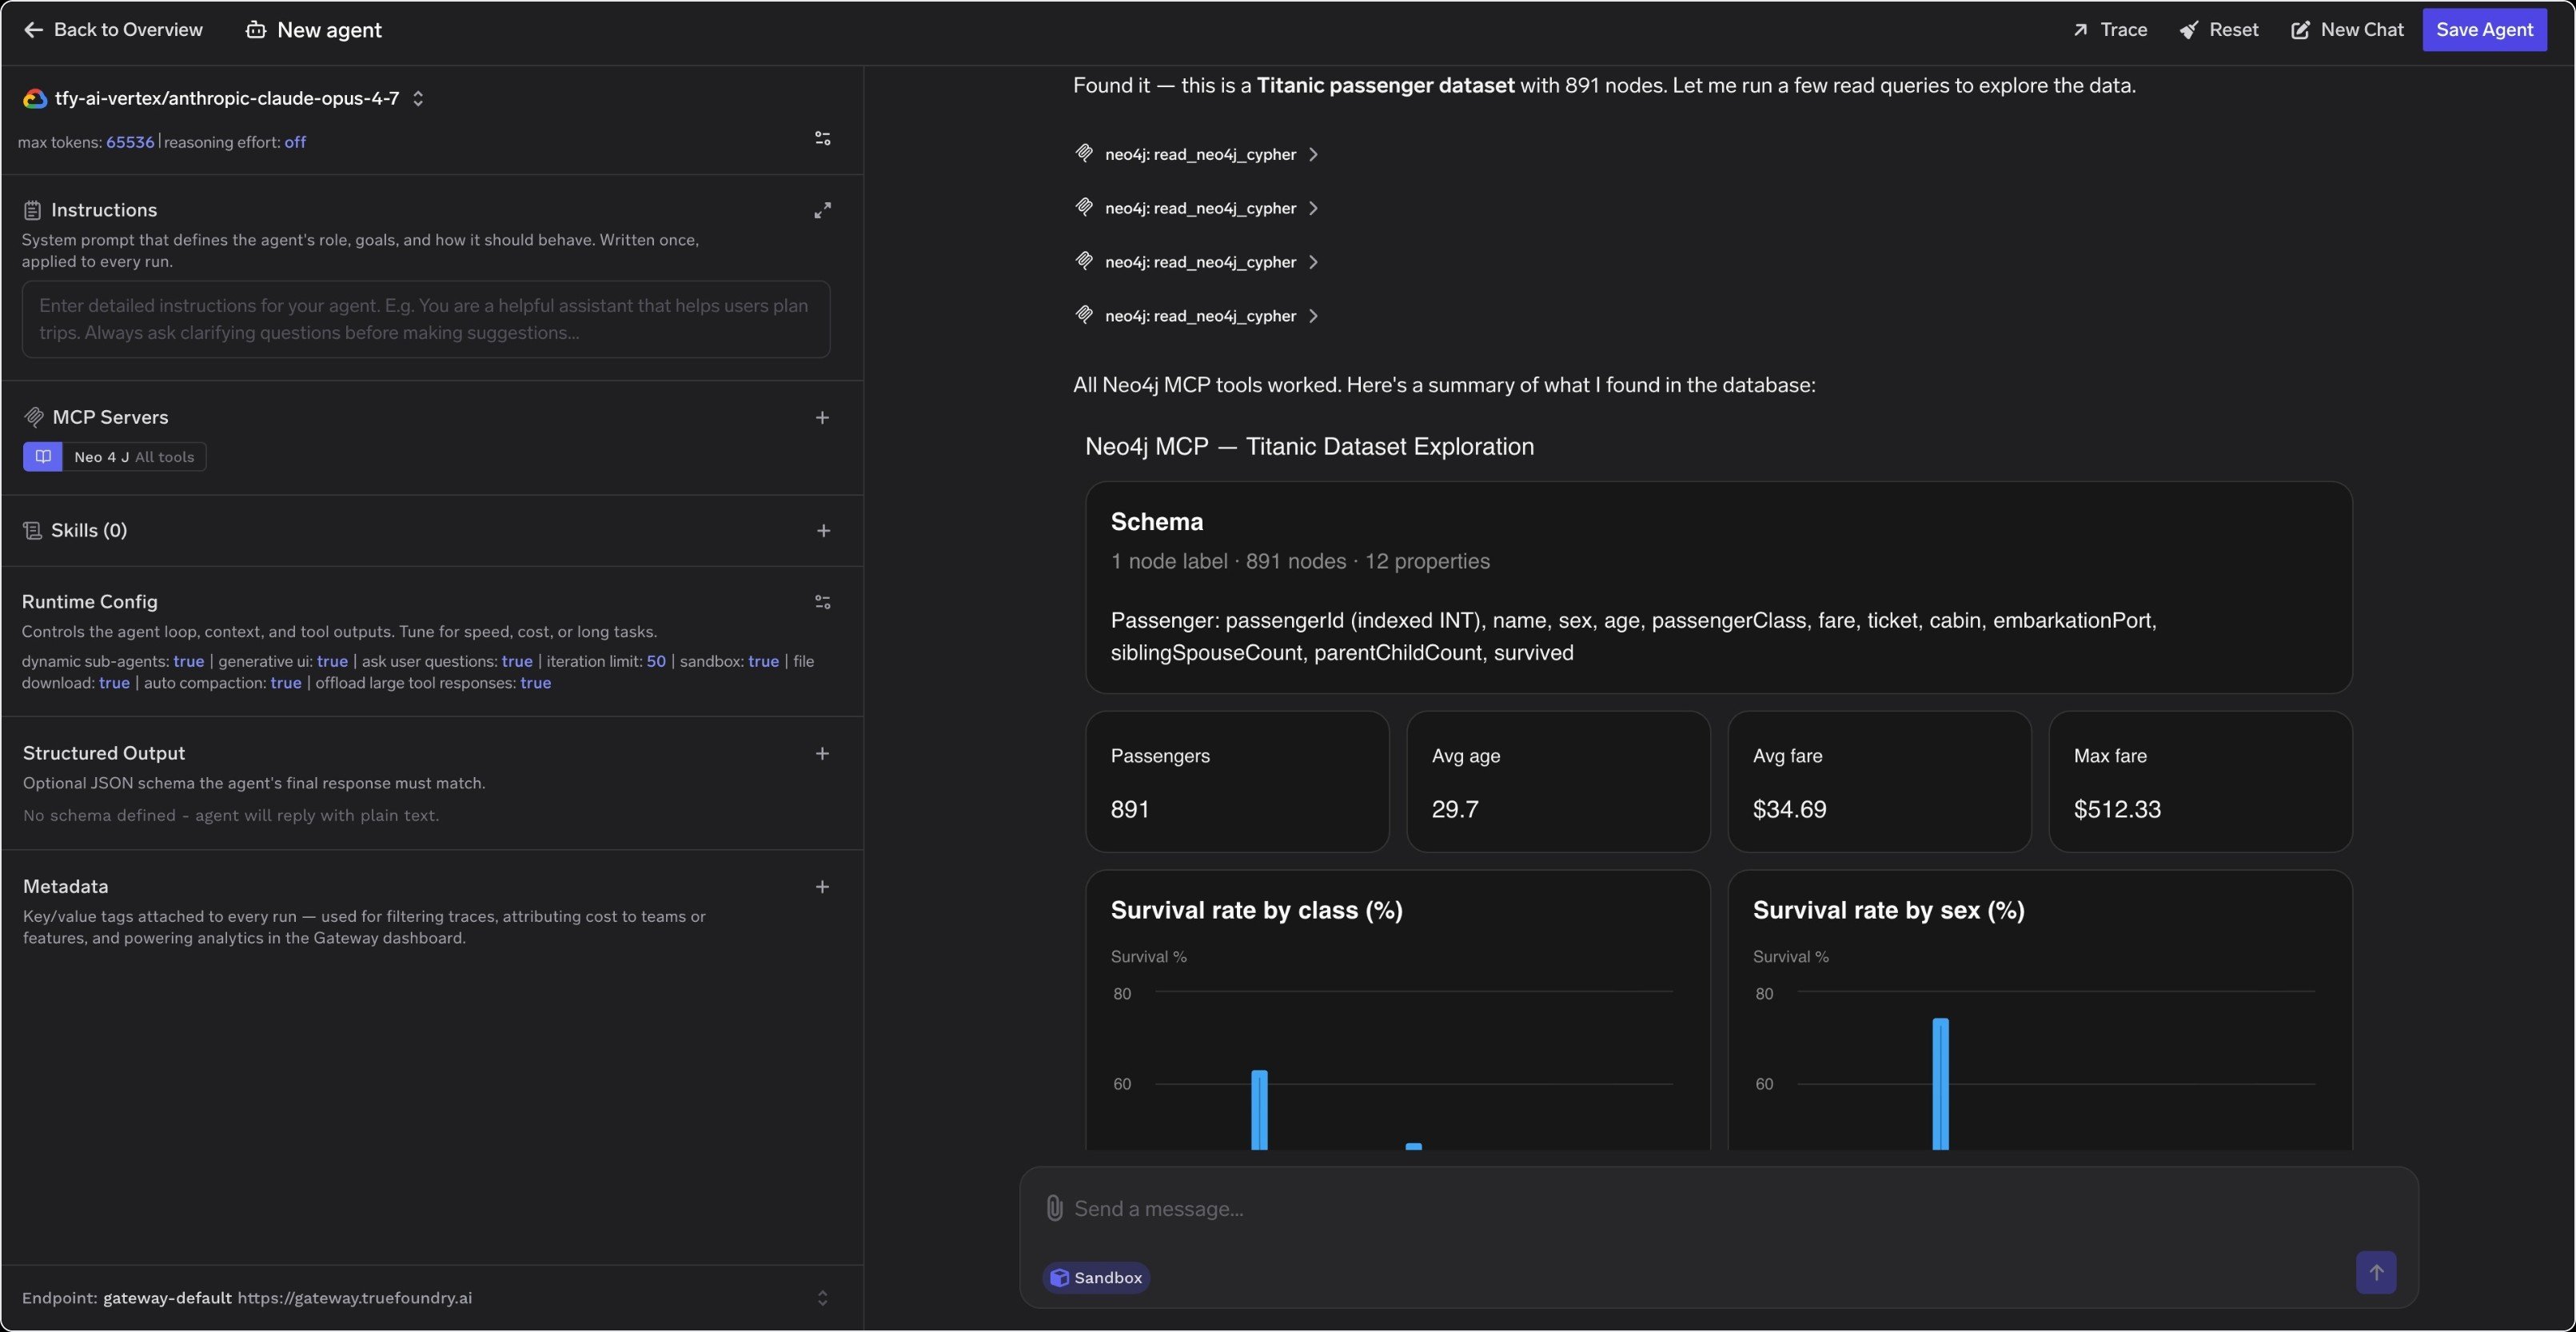Screen dimensions: 2576x1332
Task: Click the Neo 4 J server book icon
Action: (x=43, y=457)
